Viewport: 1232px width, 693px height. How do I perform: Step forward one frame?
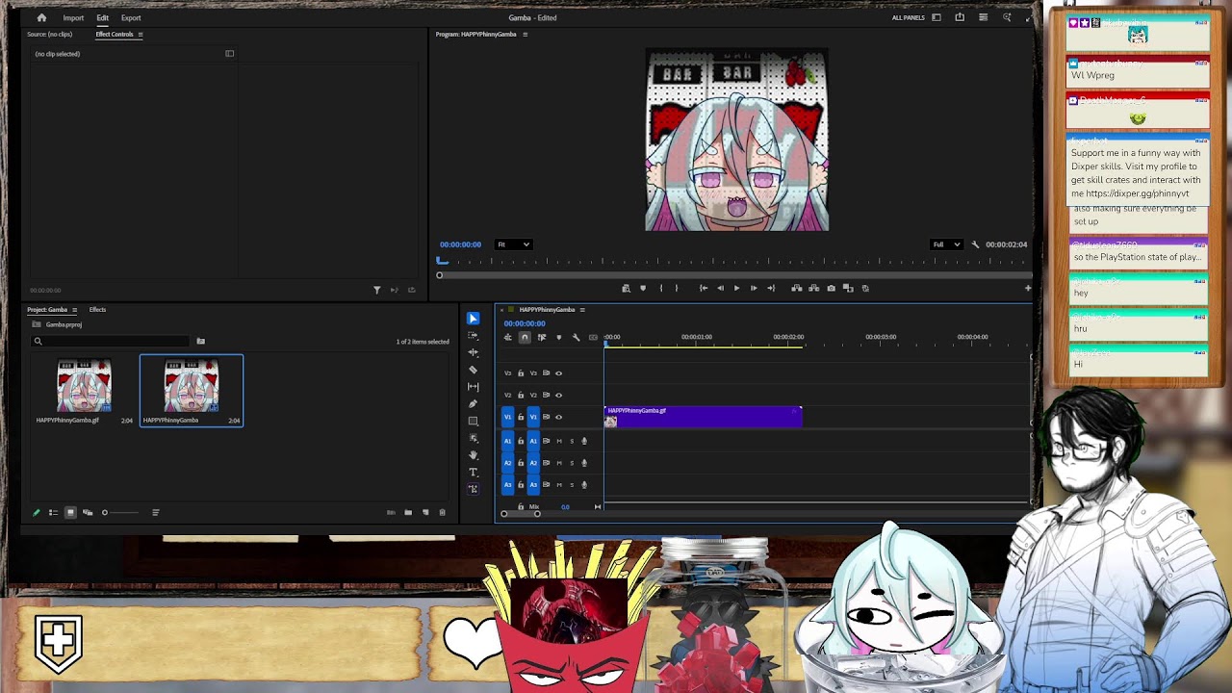click(754, 288)
